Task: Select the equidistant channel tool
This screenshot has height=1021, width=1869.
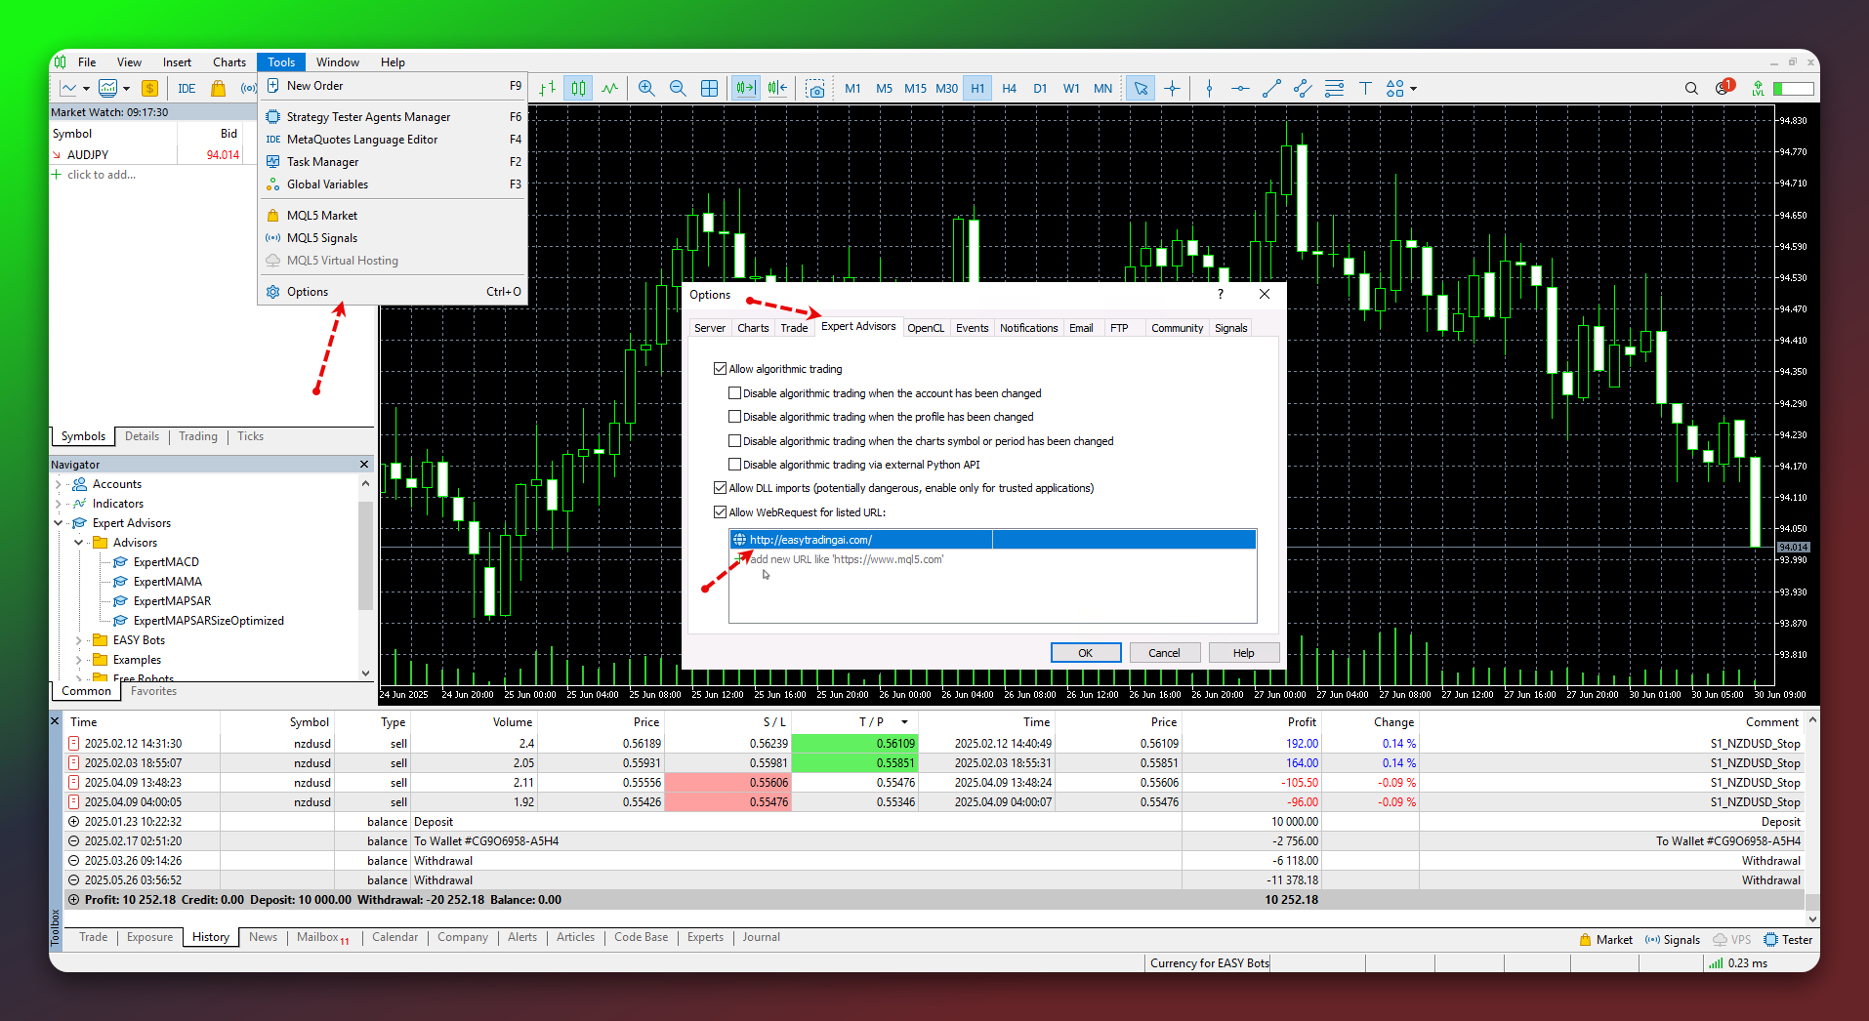Action: click(1303, 88)
